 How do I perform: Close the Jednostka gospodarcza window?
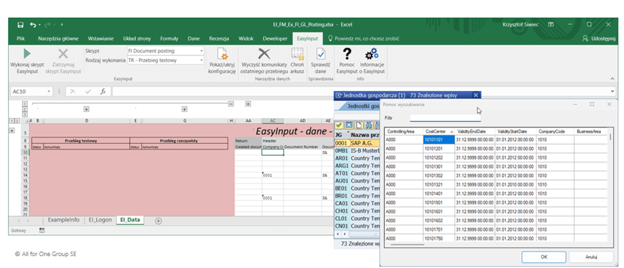tap(476, 95)
